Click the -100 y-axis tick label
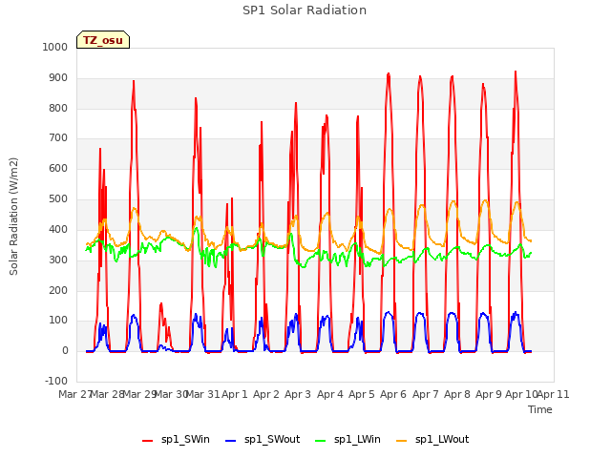 point(56,381)
